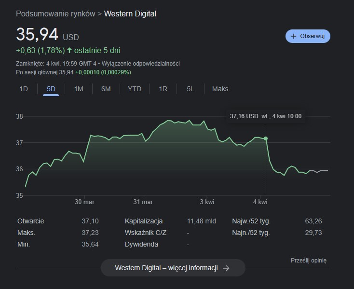The height and width of the screenshot is (289, 354).
Task: Click Prześlij opinię feedback link
Action: (309, 260)
